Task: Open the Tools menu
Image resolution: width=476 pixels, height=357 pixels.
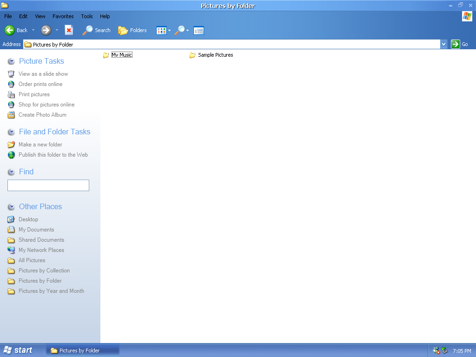Action: point(87,16)
